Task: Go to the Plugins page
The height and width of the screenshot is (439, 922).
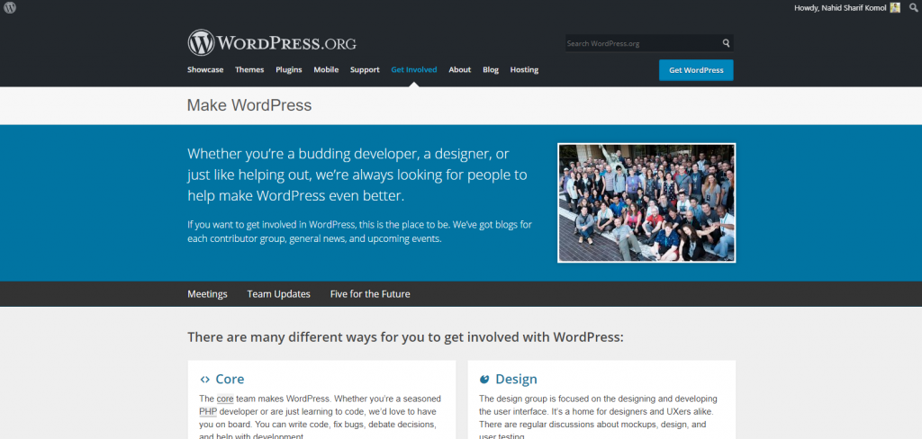Action: point(289,69)
